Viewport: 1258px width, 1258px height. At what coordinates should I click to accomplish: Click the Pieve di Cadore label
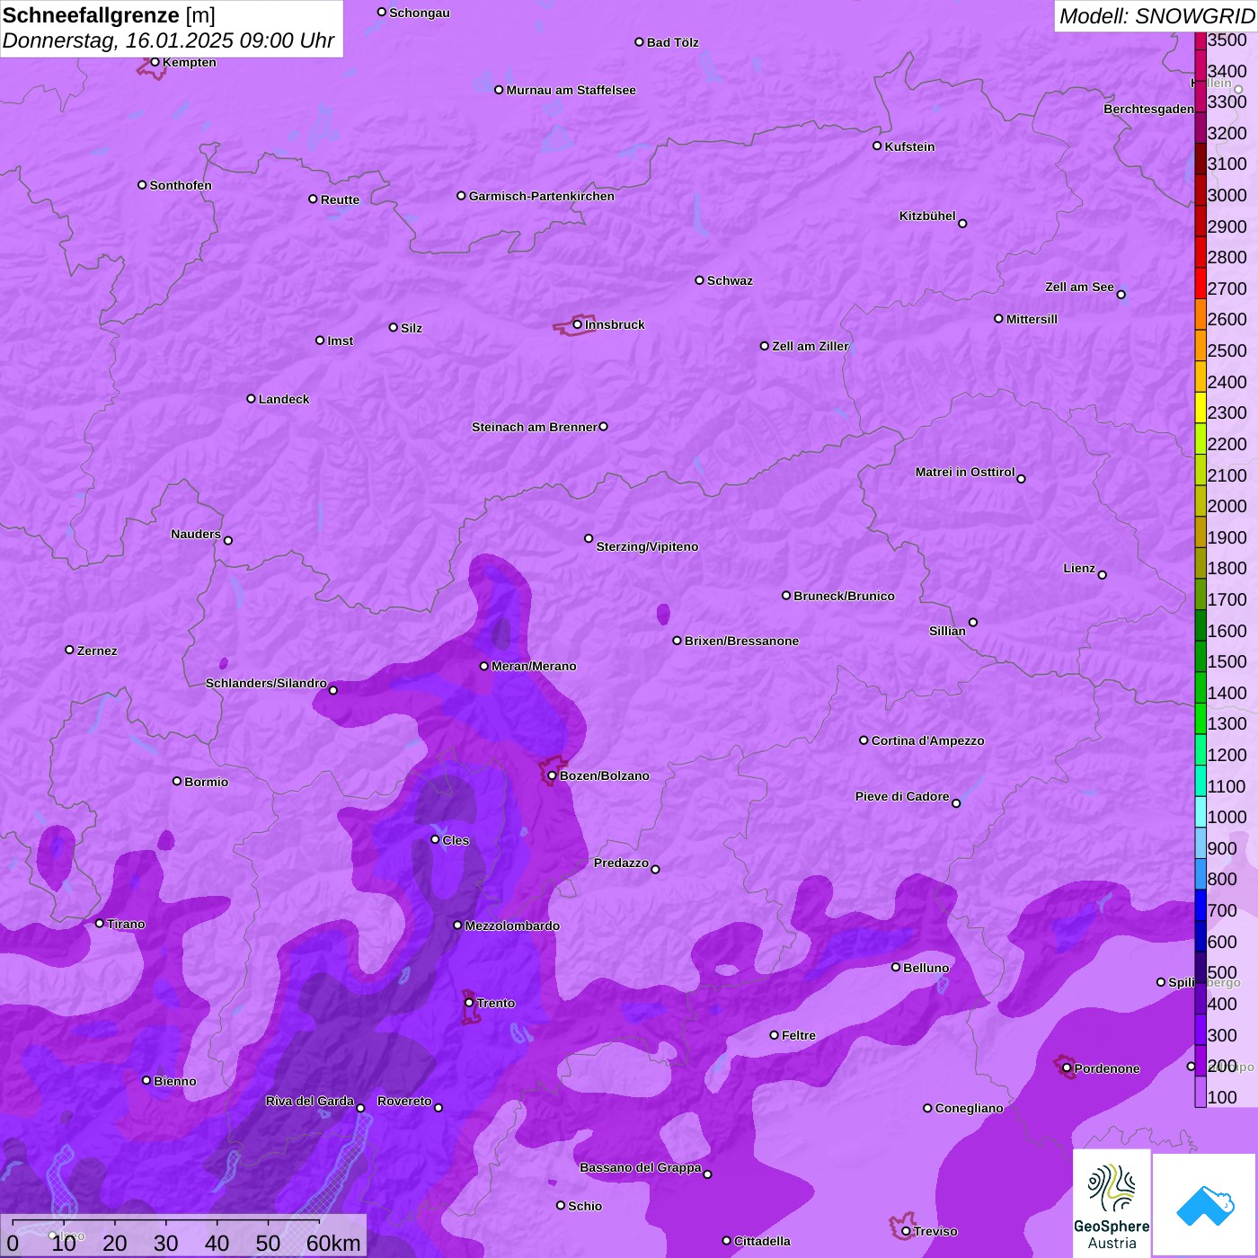coord(902,796)
